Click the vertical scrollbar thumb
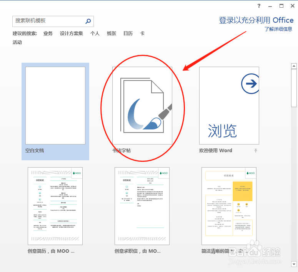The image size is (298, 272). pyautogui.click(x=294, y=88)
